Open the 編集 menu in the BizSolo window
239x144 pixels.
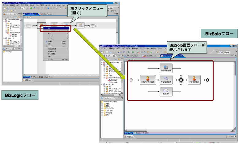pos(112,48)
